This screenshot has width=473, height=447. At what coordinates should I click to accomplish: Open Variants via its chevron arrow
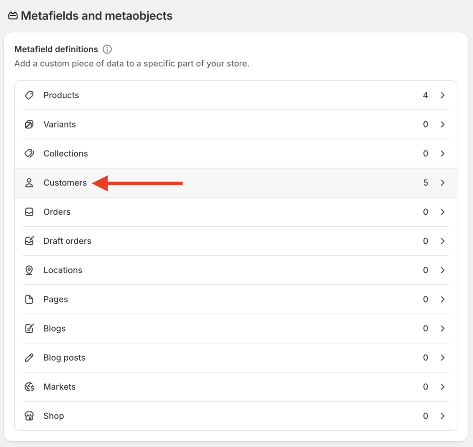pyautogui.click(x=443, y=124)
